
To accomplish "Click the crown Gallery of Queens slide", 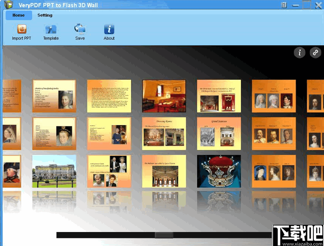I will point(219,171).
